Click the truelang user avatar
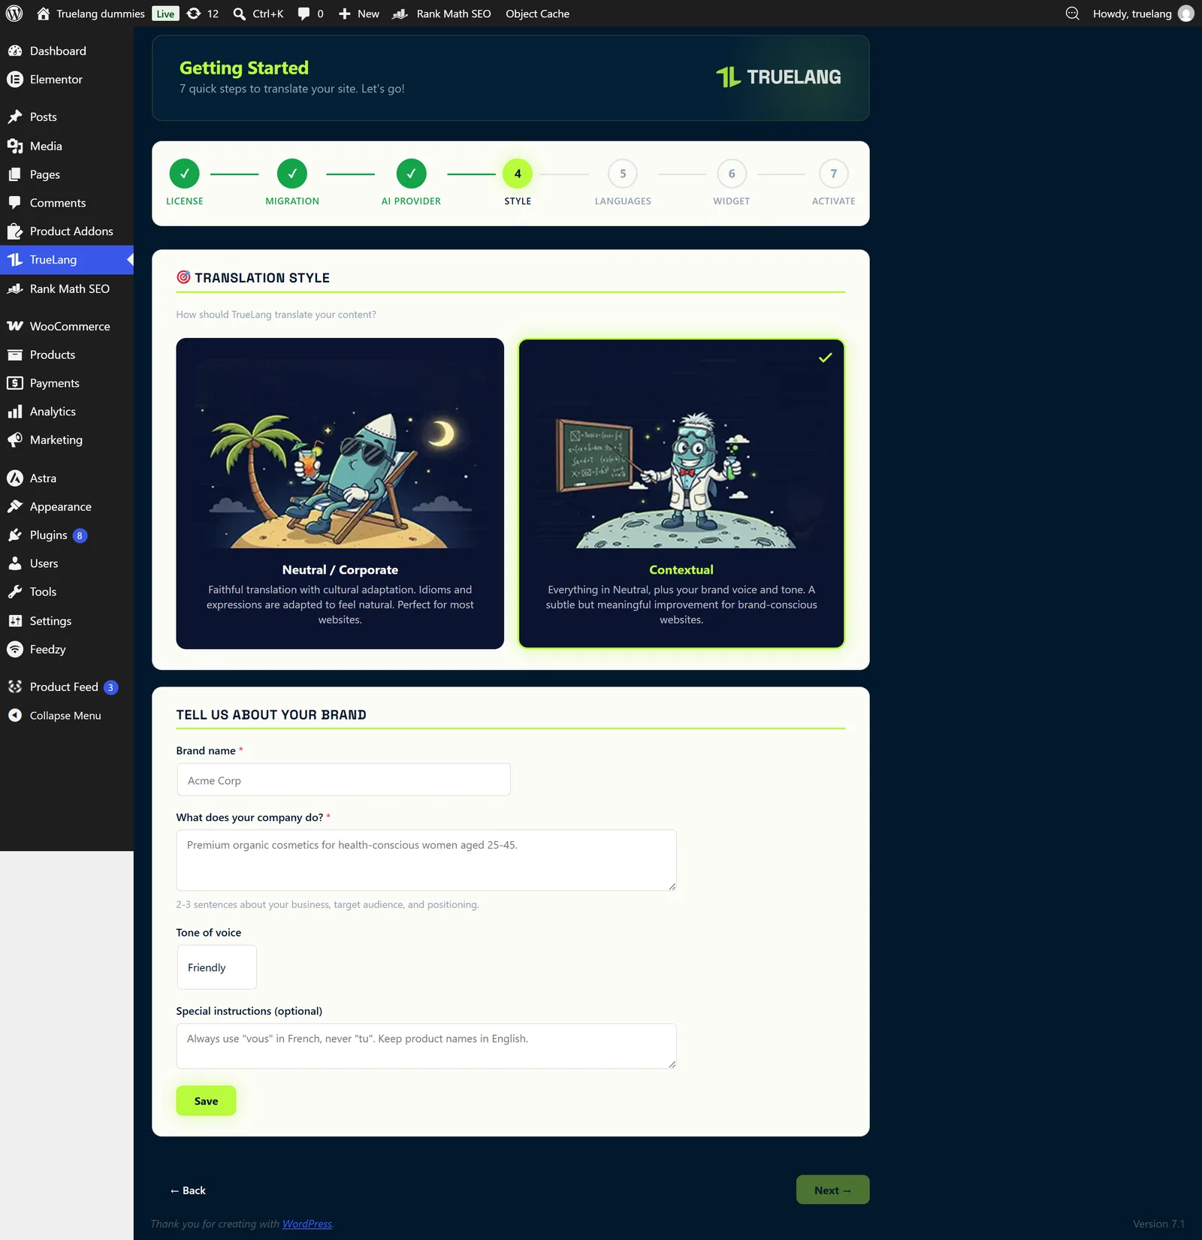 [x=1185, y=14]
